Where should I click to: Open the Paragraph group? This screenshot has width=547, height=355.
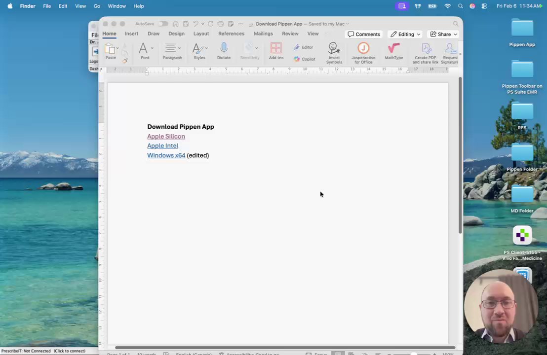click(x=172, y=51)
